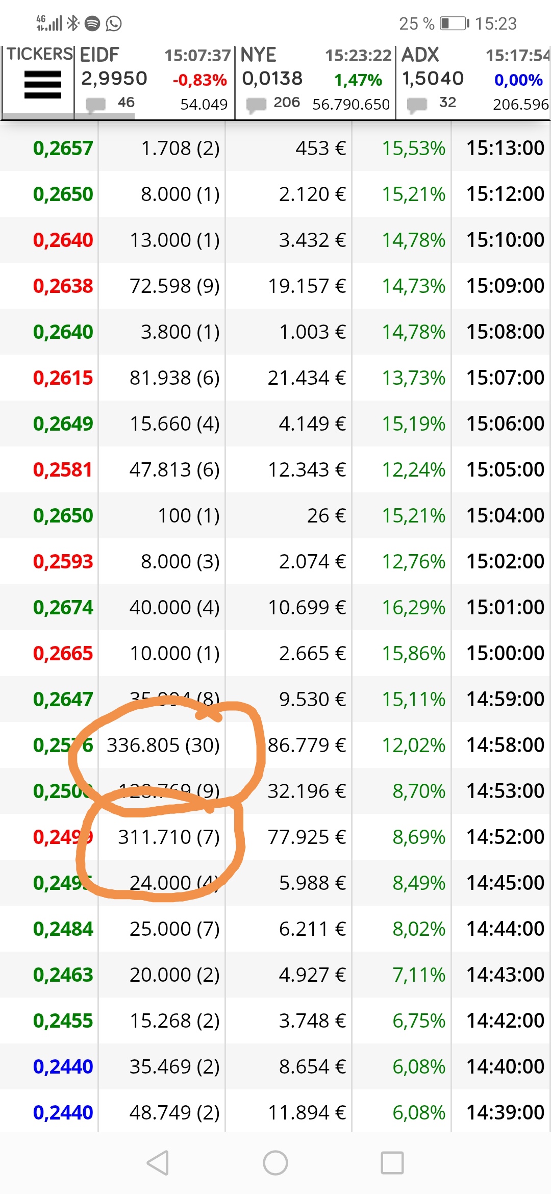Viewport: 551px width, 1194px height.
Task: Select percentage 8,49%
Action: coord(419,883)
